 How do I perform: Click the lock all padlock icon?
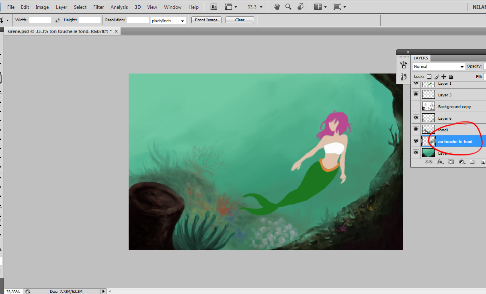pyautogui.click(x=451, y=76)
